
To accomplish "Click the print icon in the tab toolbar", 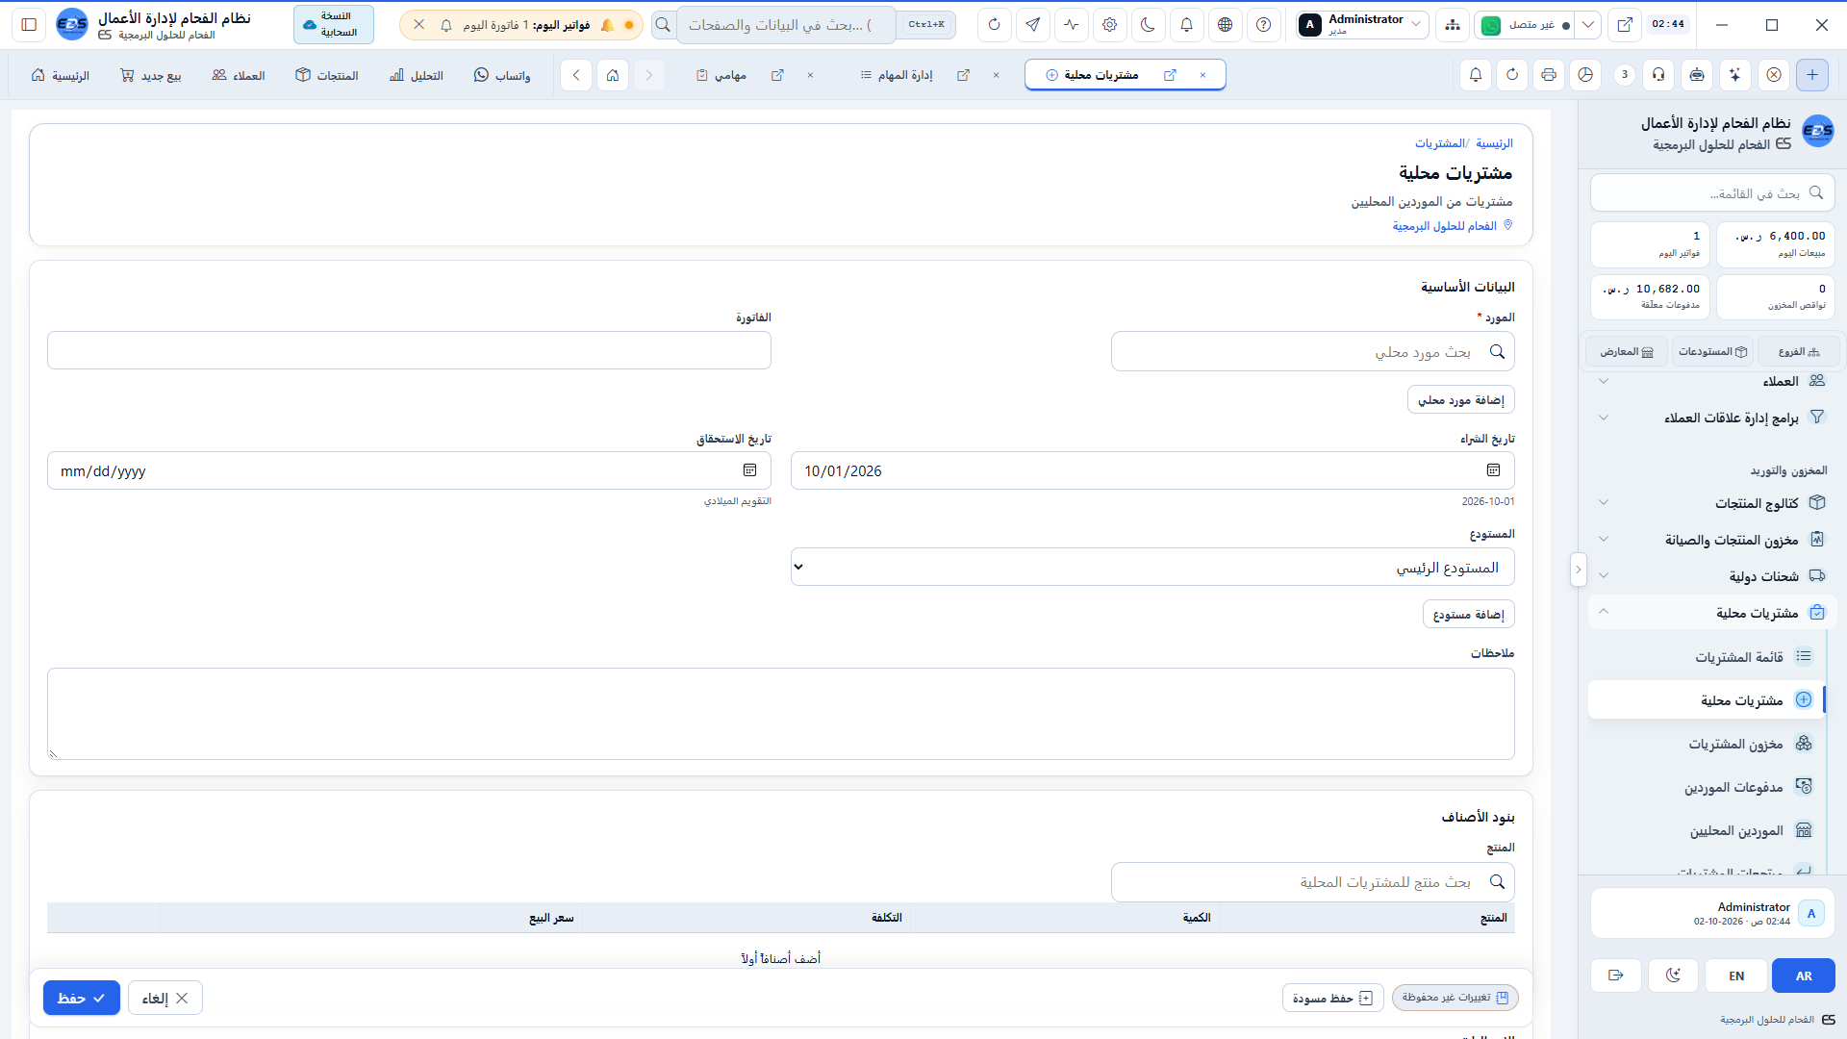I will pos(1549,75).
